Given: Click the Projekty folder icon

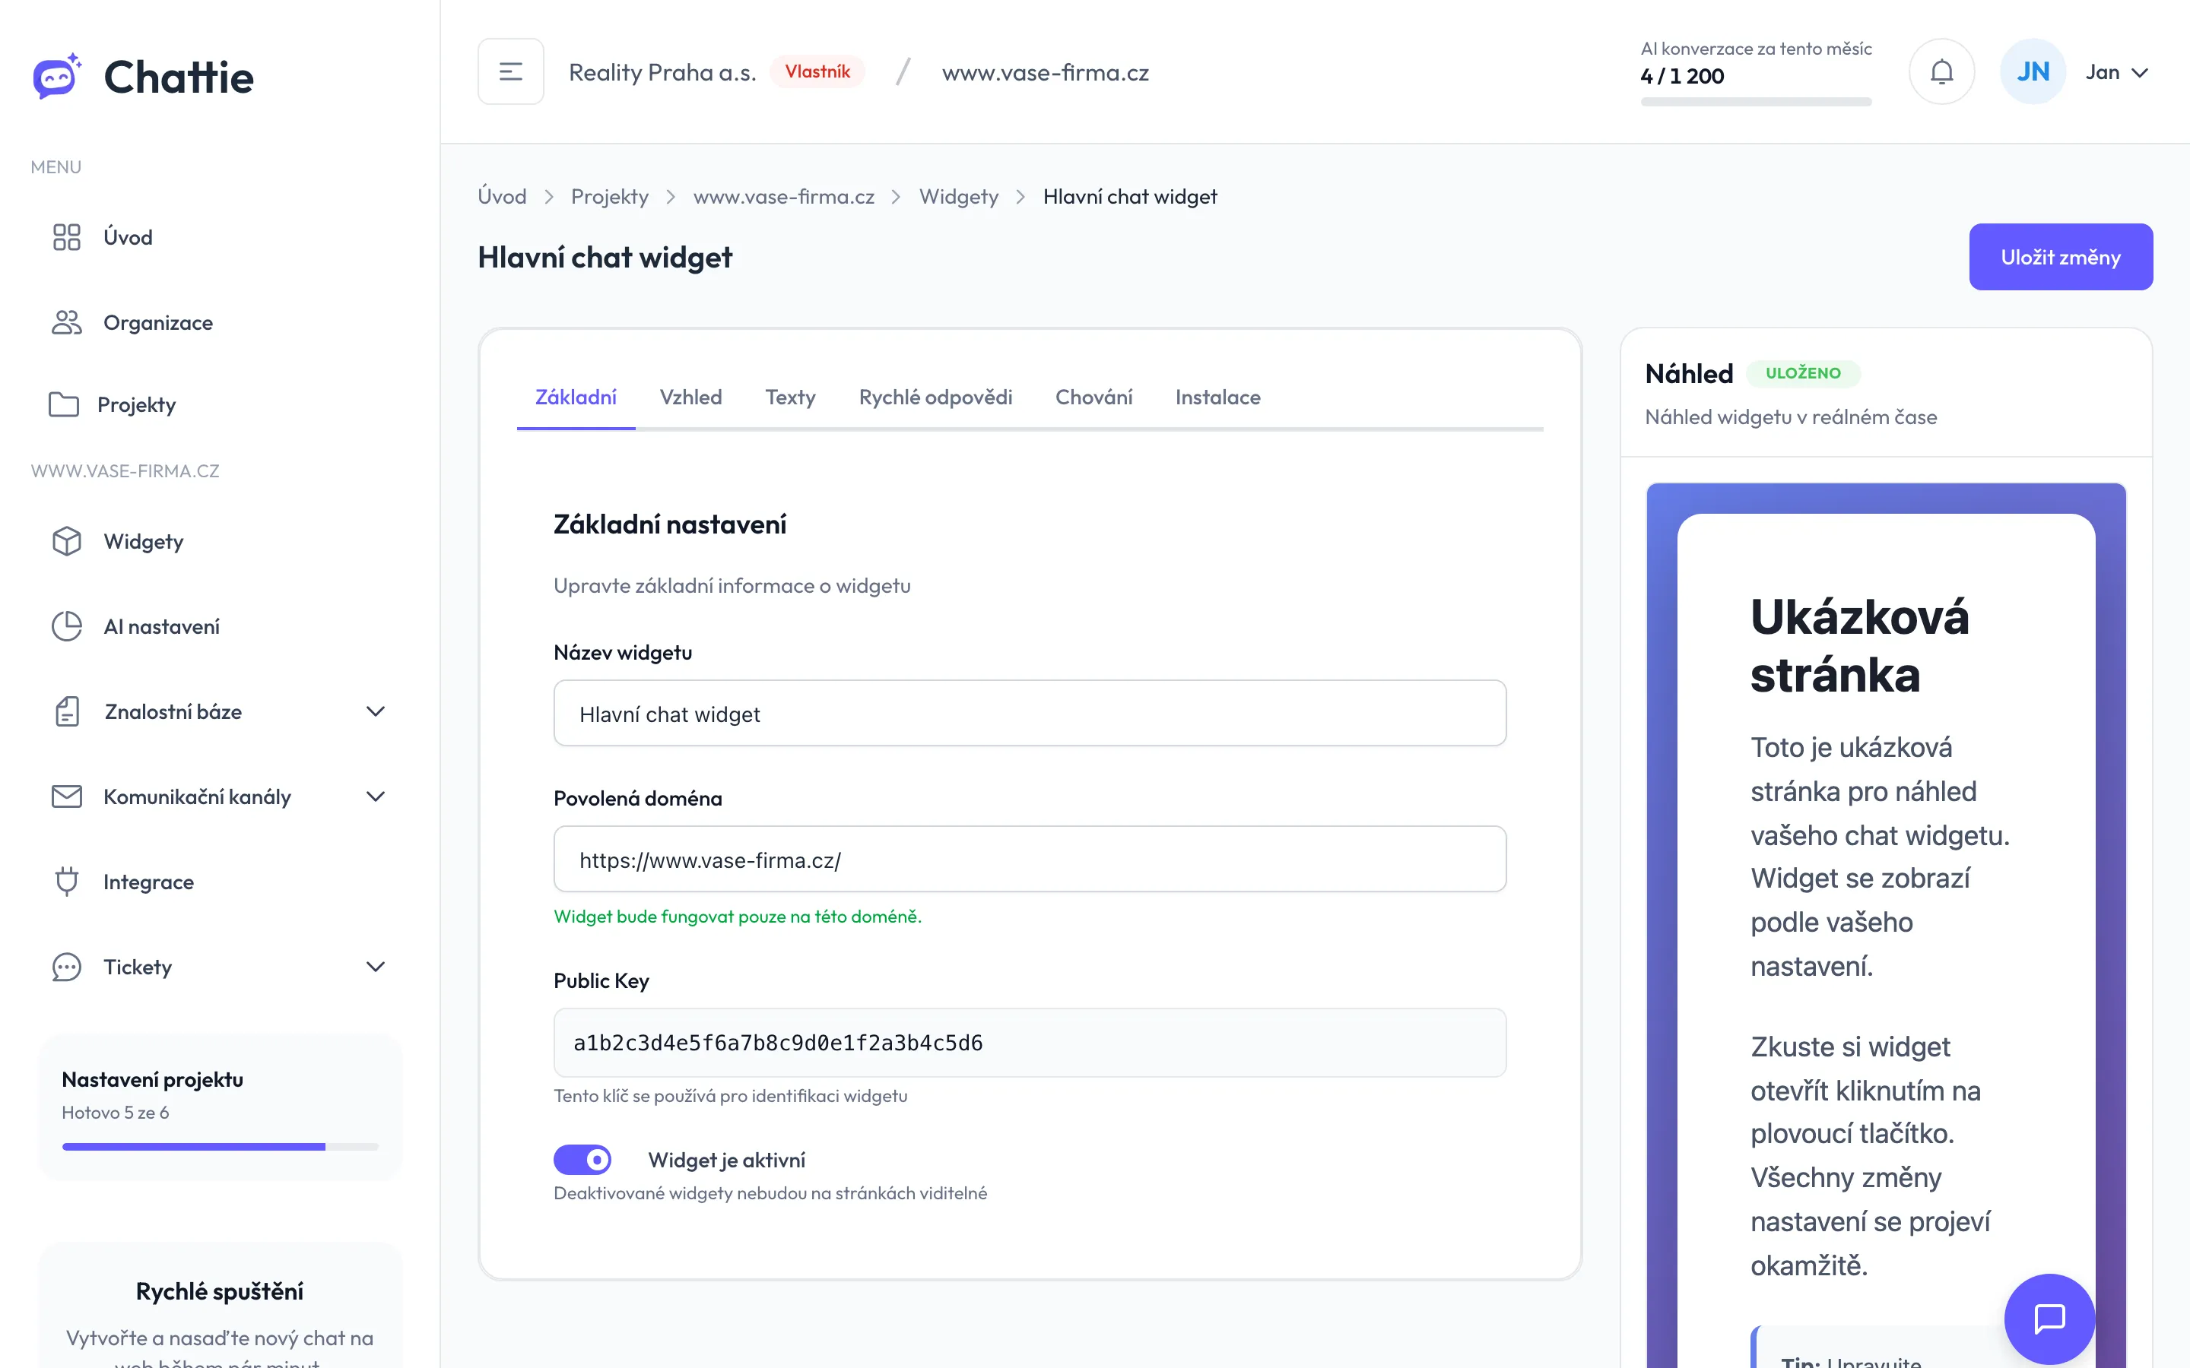Looking at the screenshot, I should 63,404.
